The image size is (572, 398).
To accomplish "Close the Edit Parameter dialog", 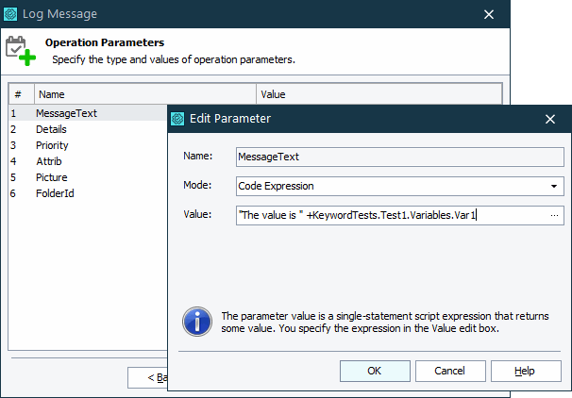I will tap(550, 119).
